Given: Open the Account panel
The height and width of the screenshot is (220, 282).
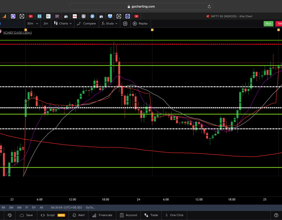Looking at the screenshot, I should tap(129, 215).
